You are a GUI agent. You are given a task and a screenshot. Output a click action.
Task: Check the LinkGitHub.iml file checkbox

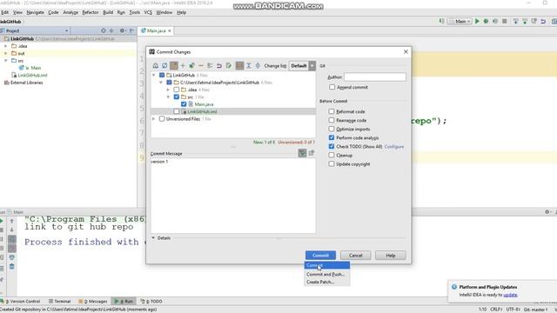(x=176, y=111)
